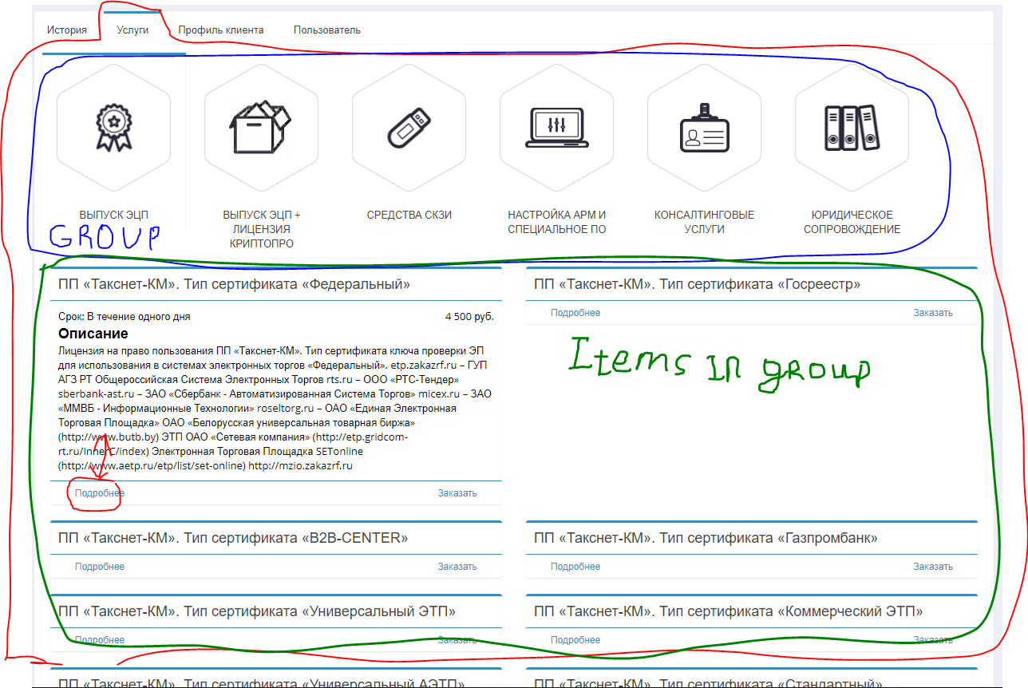Click Подробнее under the «Госреестр» certificate
This screenshot has height=688, width=1028.
(x=575, y=313)
